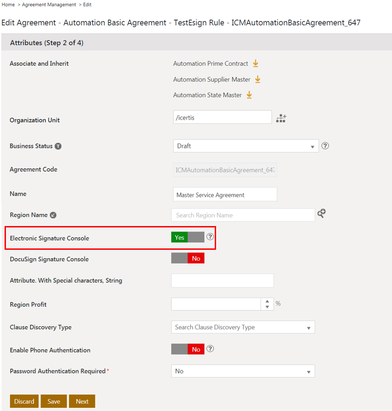392x411 pixels.
Task: Click download arrow beside Automation Supplier Master
Action: click(x=258, y=79)
